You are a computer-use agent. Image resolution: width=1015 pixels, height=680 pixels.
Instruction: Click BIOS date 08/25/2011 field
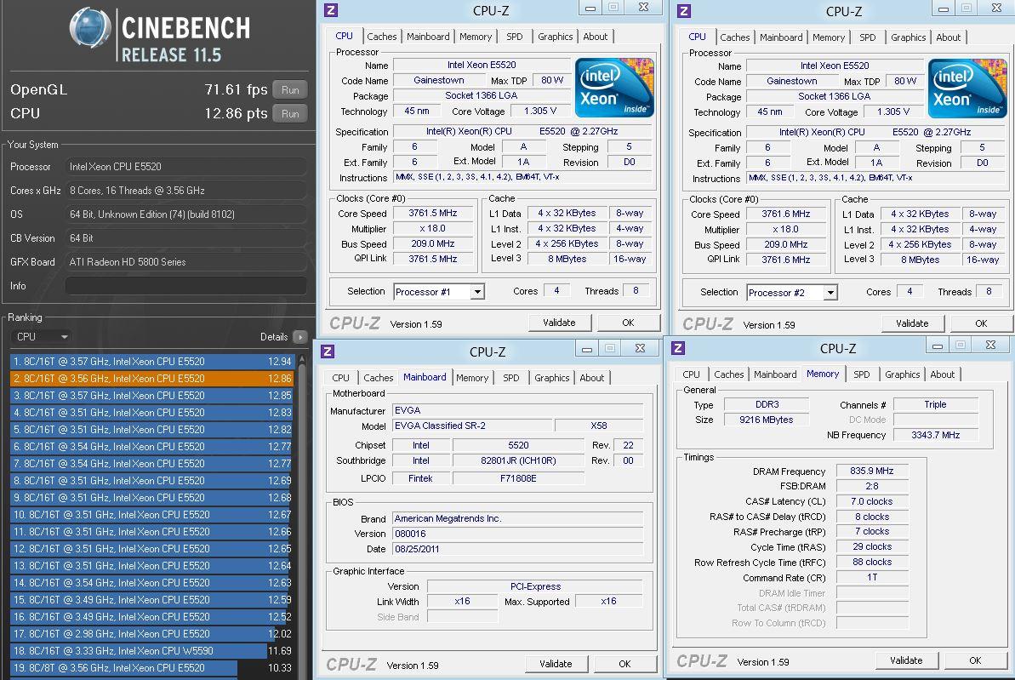coord(518,549)
